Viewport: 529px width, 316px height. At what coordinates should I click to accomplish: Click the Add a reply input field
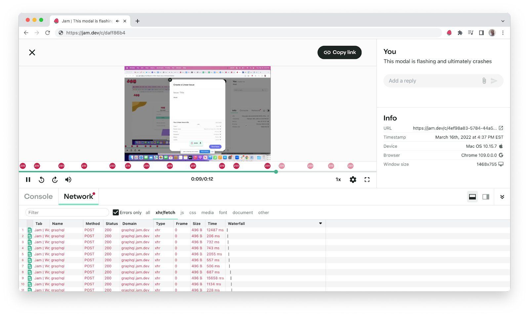433,81
